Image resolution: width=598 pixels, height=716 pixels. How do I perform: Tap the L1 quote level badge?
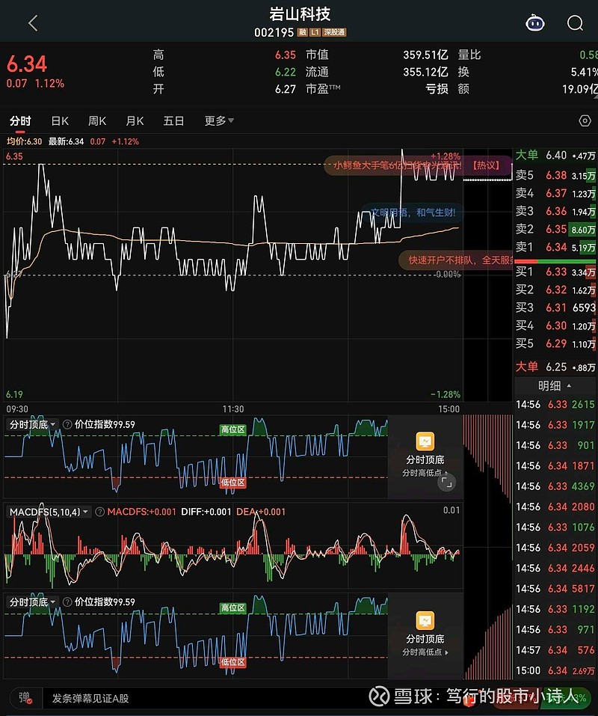tap(315, 32)
